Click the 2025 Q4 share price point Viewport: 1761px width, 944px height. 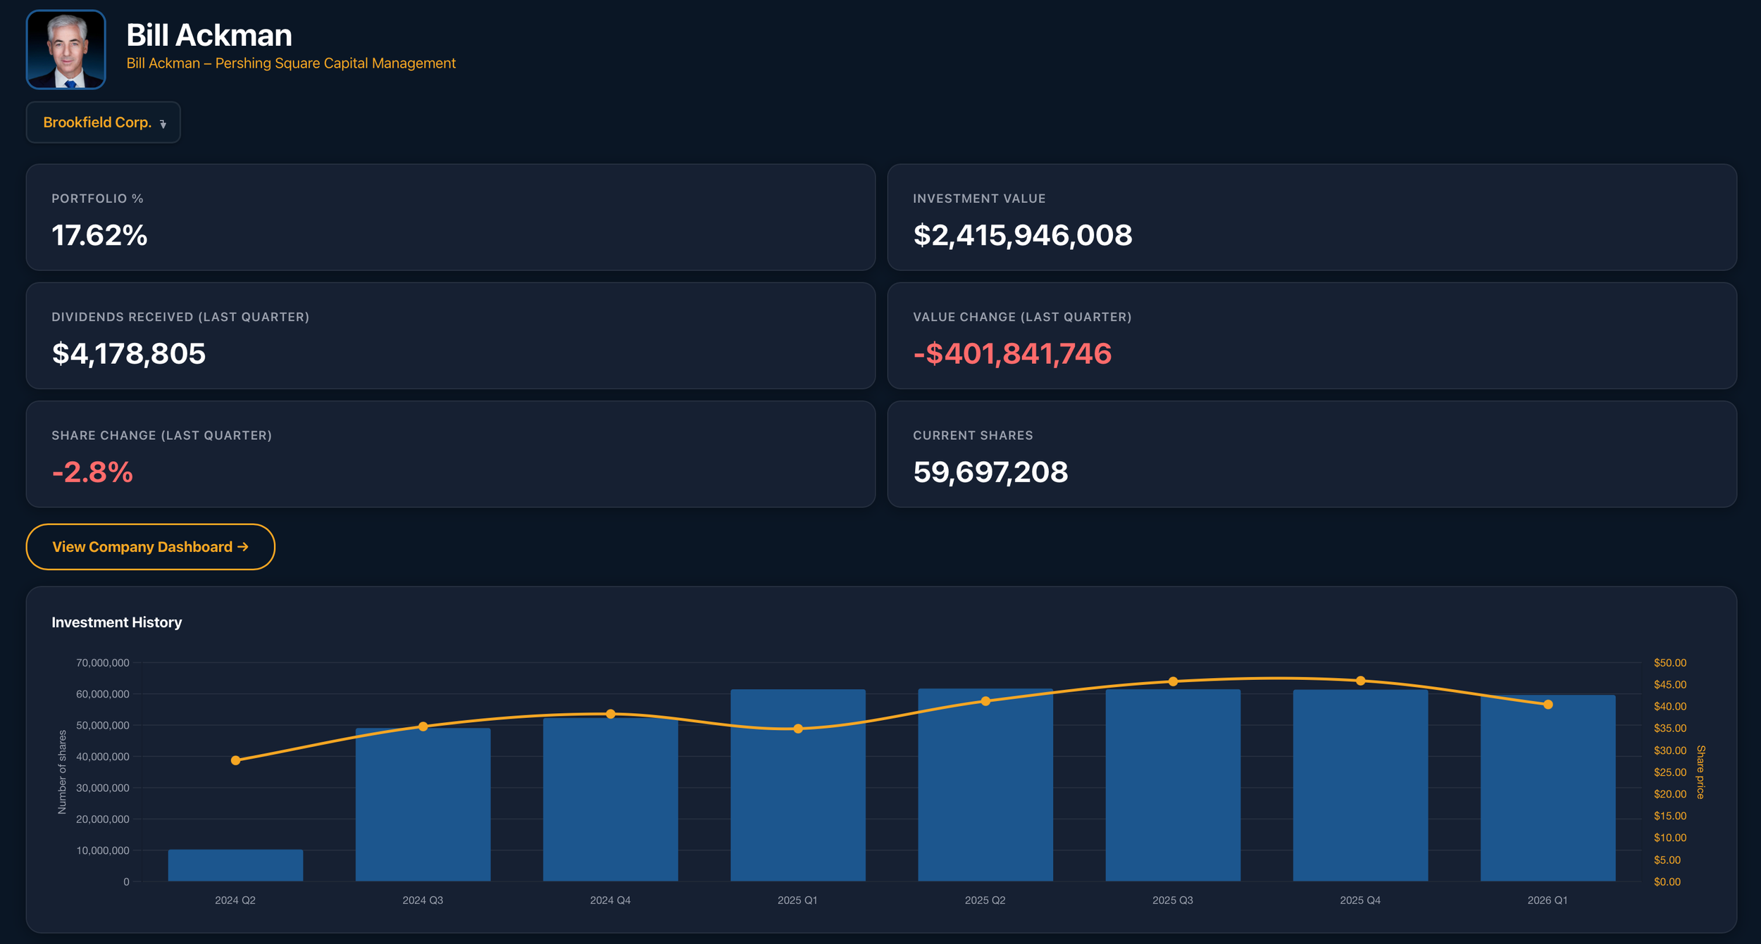[x=1360, y=681]
